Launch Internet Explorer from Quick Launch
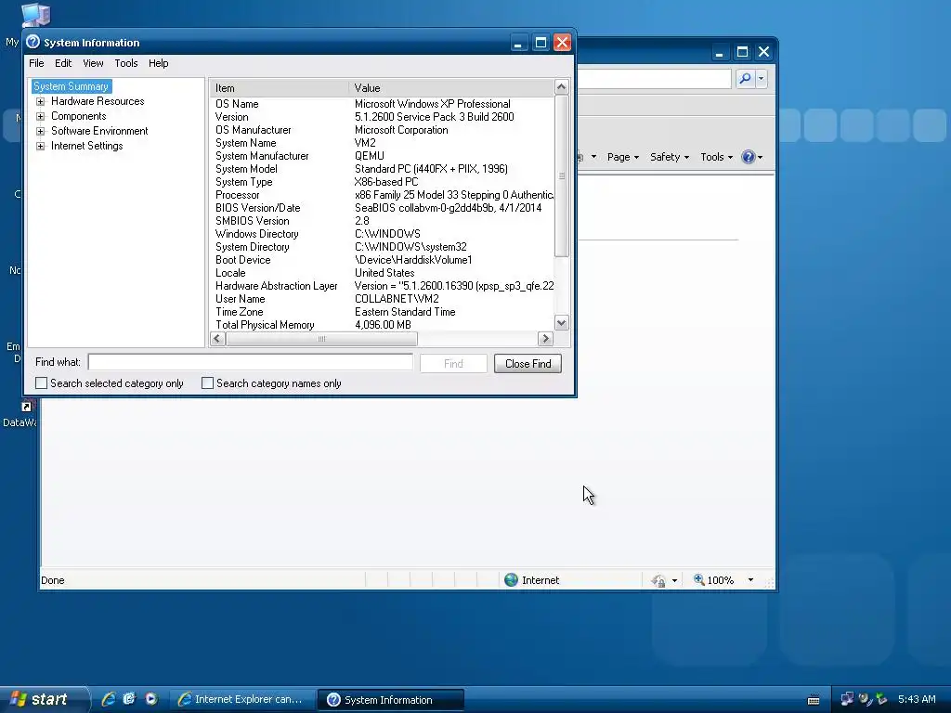 coord(109,699)
